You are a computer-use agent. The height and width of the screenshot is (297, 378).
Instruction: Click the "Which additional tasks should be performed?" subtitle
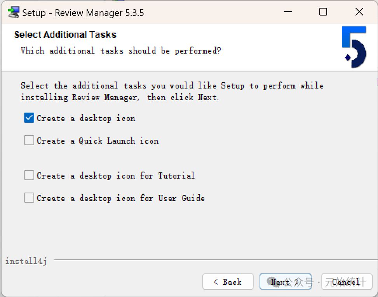120,51
